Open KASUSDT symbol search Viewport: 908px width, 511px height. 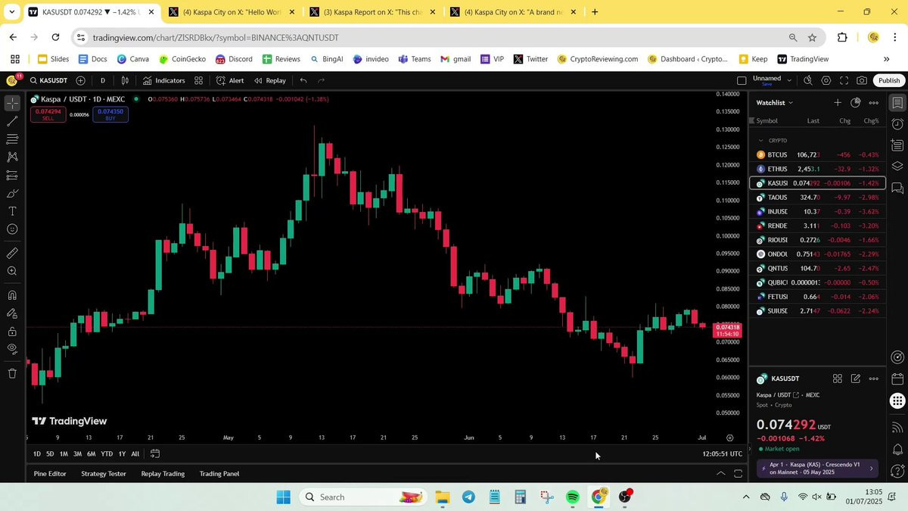tap(49, 80)
